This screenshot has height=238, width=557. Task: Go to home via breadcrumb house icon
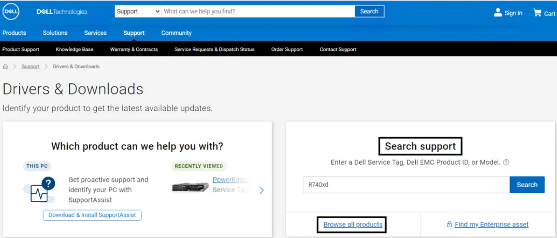(6, 66)
